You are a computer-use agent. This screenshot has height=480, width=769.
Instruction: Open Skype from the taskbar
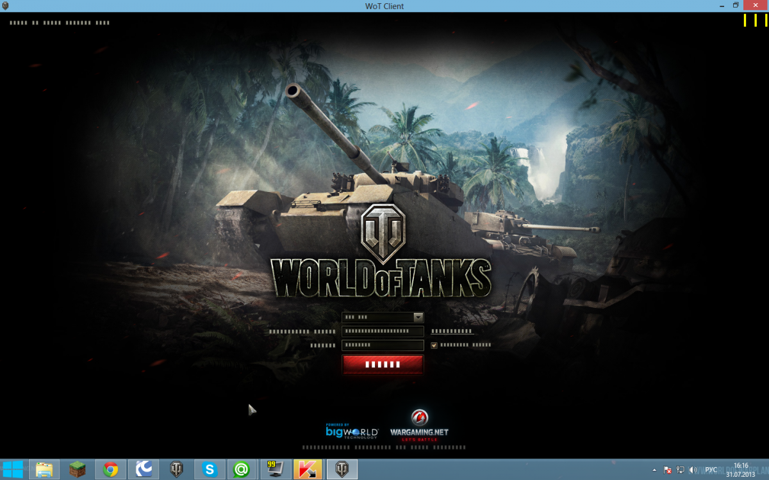(210, 469)
